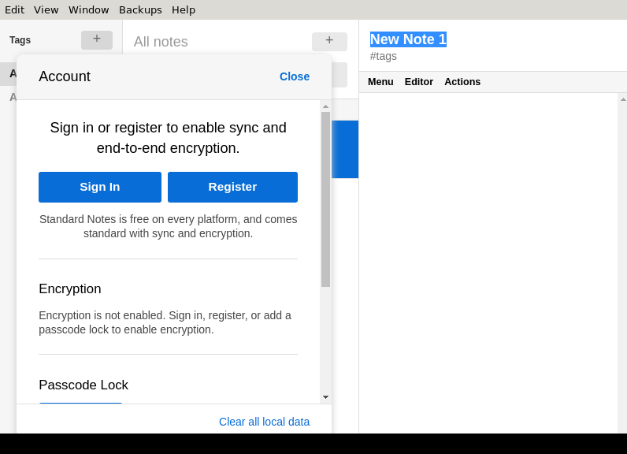This screenshot has height=454, width=627.
Task: Click the Passcode Lock heading
Action: click(x=83, y=385)
